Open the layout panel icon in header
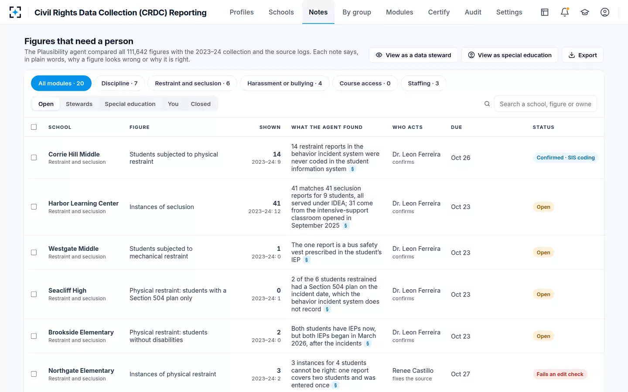Viewport: 628px width, 392px height. tap(545, 12)
